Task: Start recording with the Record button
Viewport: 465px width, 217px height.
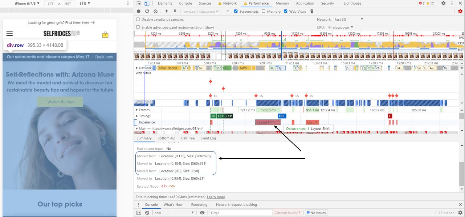Action: [138, 11]
